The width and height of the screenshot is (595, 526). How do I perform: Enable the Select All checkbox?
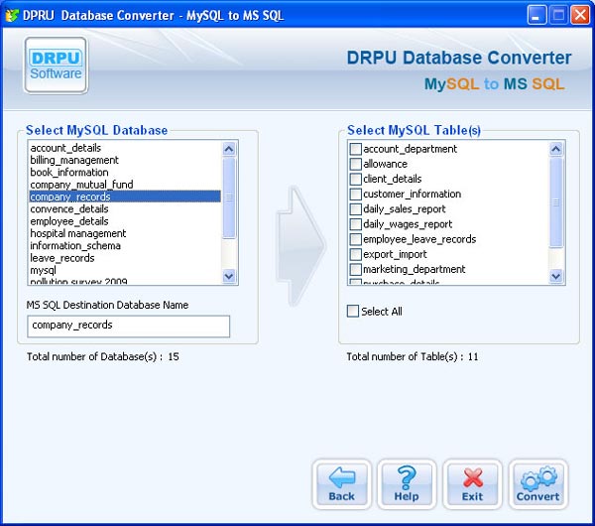click(353, 311)
